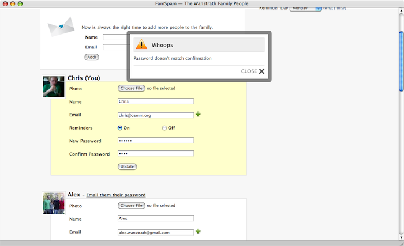Click Chris's email address field
This screenshot has height=246, width=404.
155,115
